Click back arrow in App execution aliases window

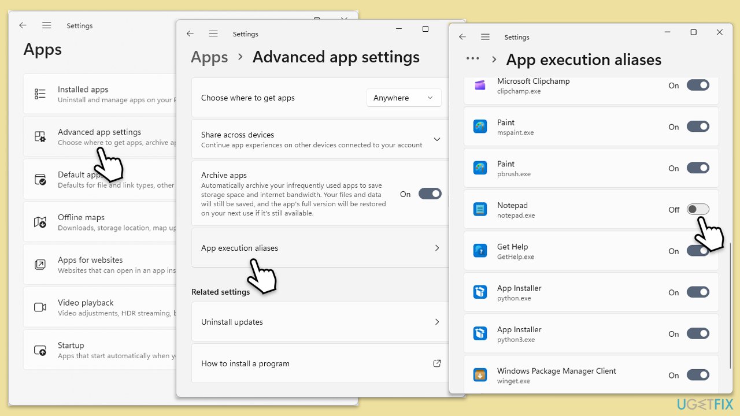(x=462, y=36)
